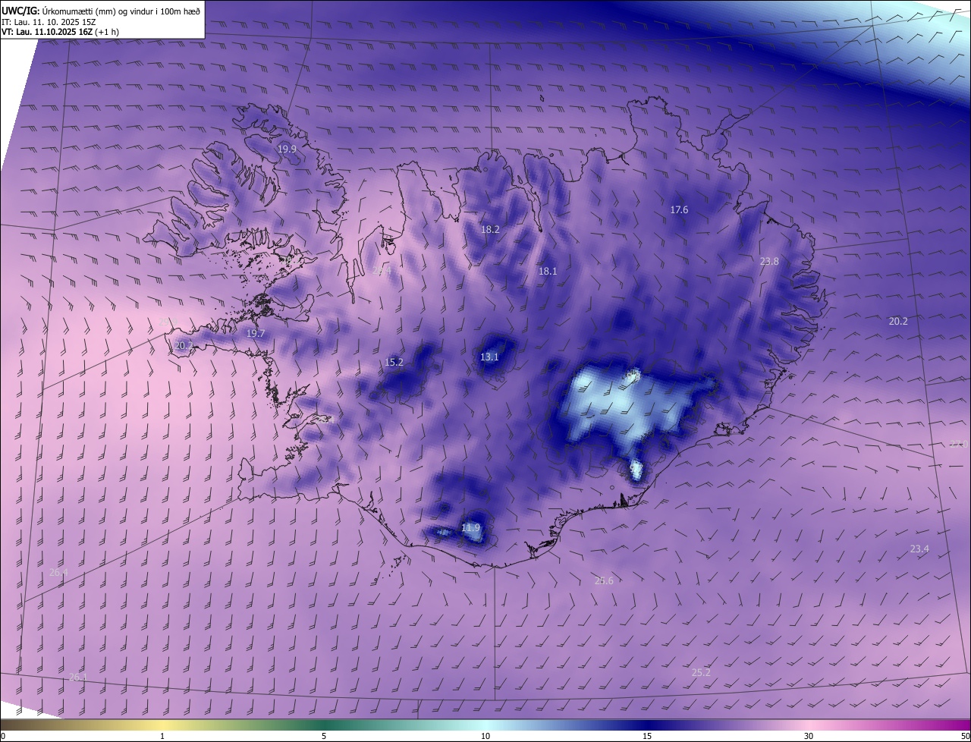Click the 23.8 value near the east coast
Image resolution: width=971 pixels, height=742 pixels.
[769, 261]
